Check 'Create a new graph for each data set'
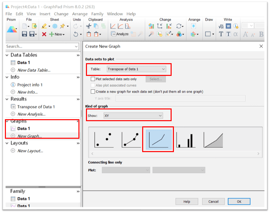Image resolution: width=270 pixels, height=213 pixels. tap(93, 92)
